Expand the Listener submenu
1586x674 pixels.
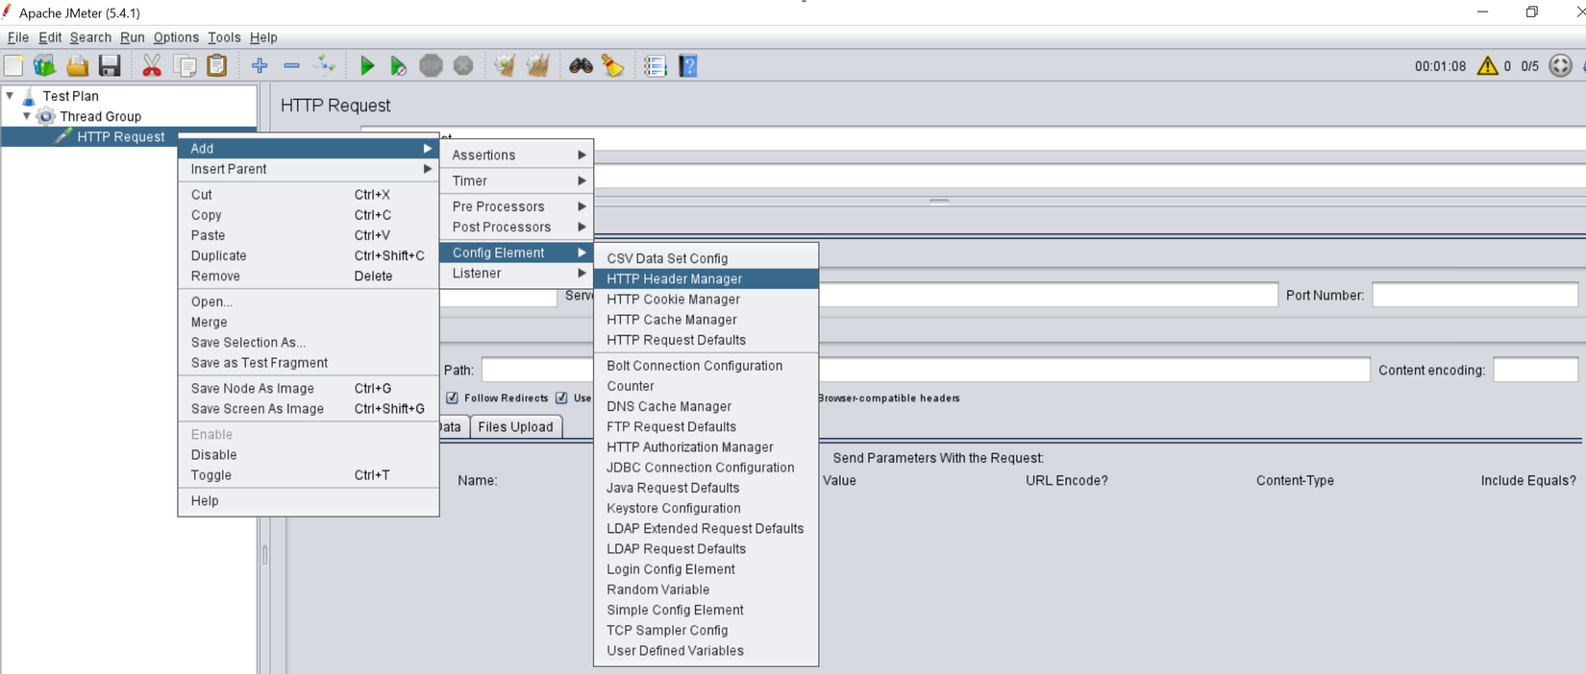[517, 273]
